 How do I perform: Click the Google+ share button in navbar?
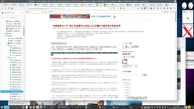click(x=46, y=12)
